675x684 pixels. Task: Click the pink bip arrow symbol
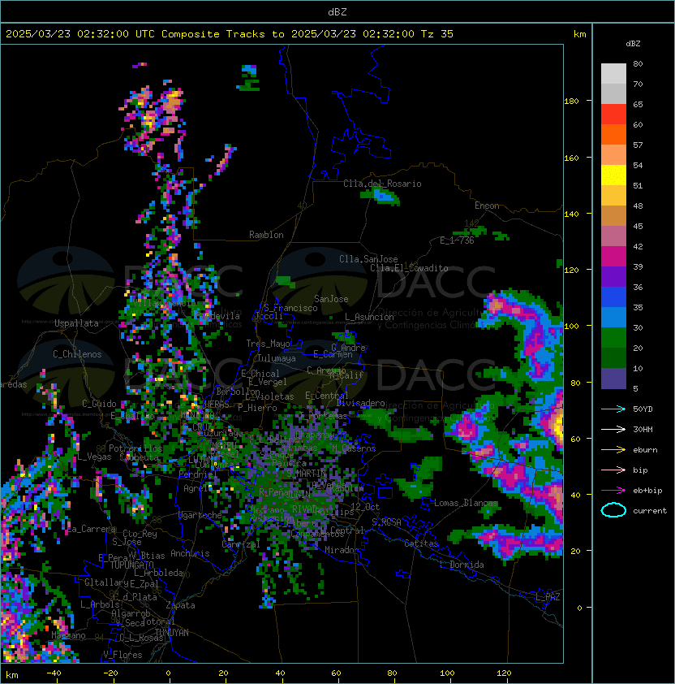pos(613,470)
